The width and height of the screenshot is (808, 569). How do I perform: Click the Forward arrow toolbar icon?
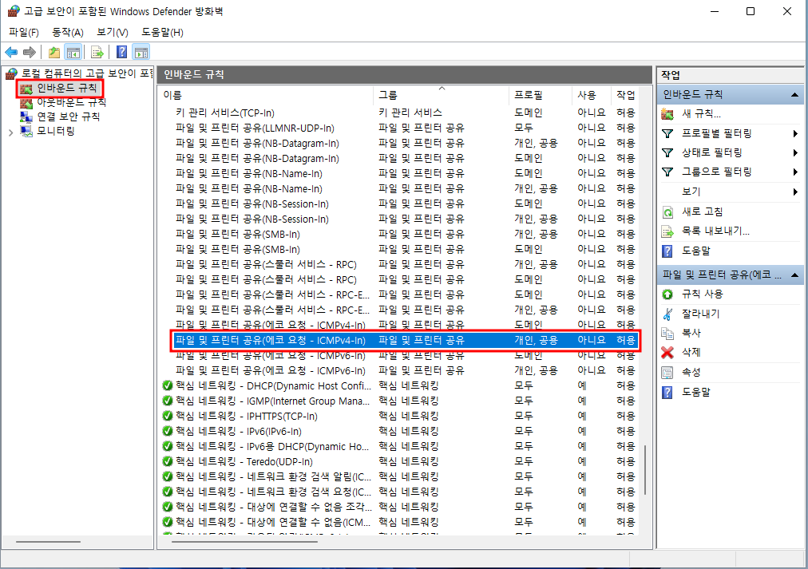(30, 52)
